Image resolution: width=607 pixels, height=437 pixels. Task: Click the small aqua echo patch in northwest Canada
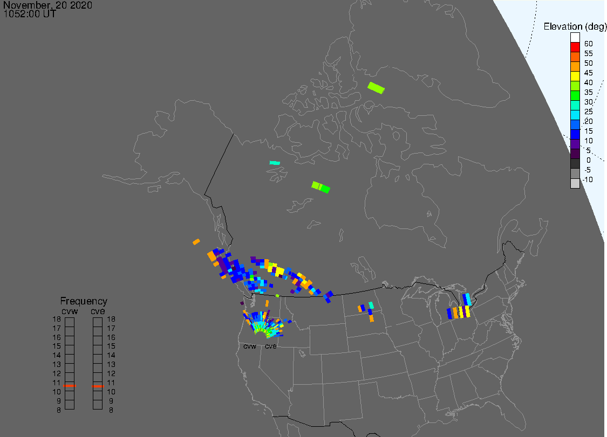[275, 163]
